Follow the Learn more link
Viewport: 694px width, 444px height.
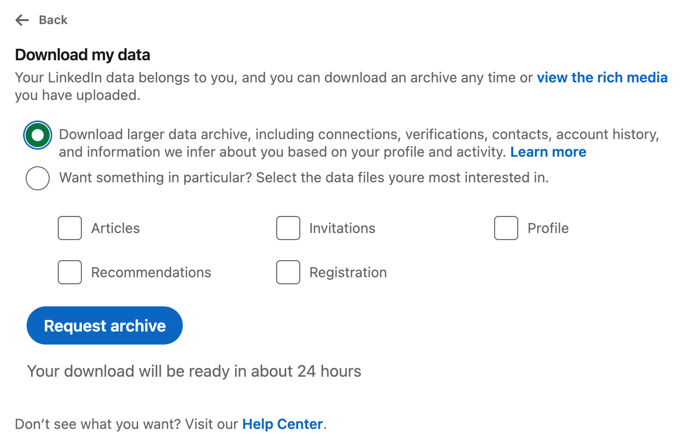tap(548, 152)
